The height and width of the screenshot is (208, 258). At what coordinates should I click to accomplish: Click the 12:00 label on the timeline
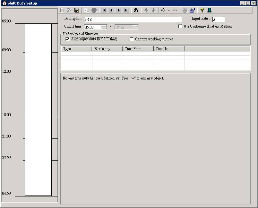coord(6,71)
